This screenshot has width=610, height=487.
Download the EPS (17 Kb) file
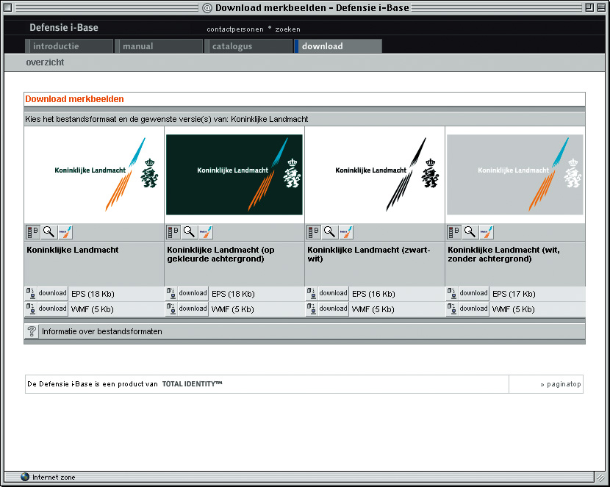coord(474,293)
